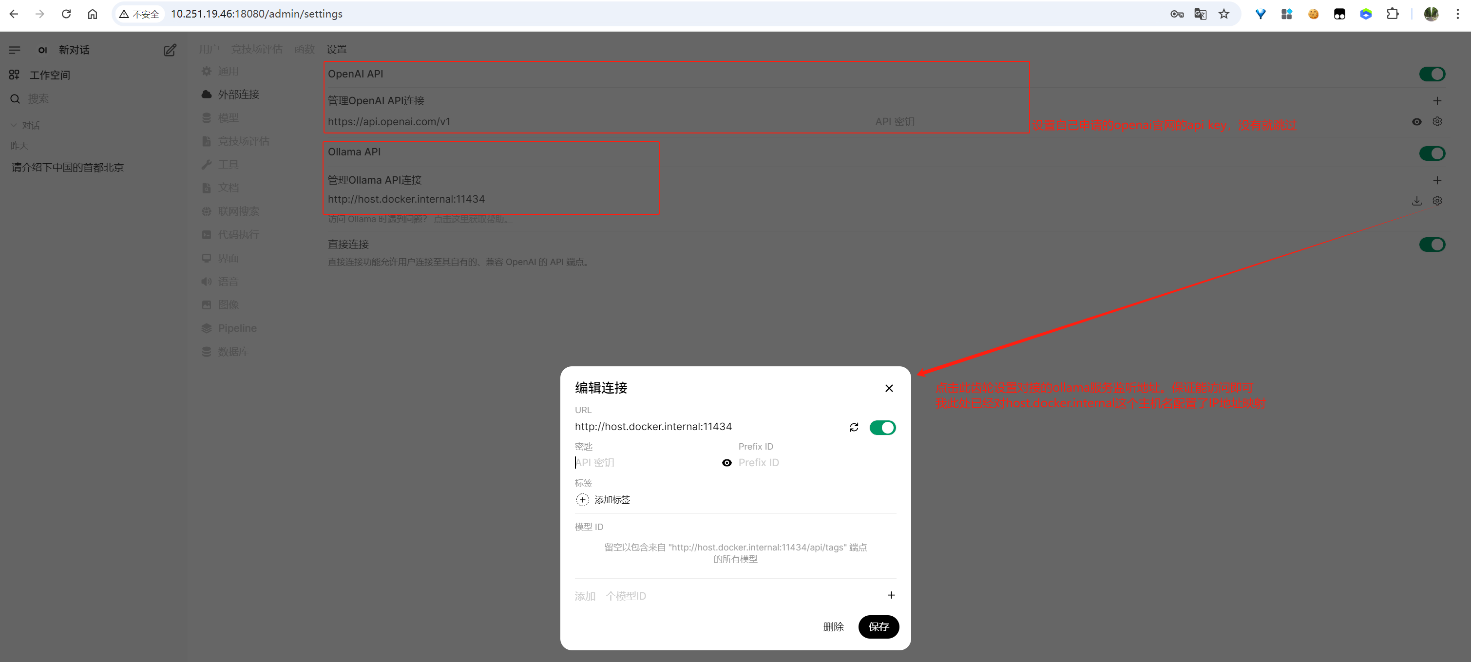1471x662 pixels.
Task: Open 工作空间 workspace in sidebar
Action: 49,75
